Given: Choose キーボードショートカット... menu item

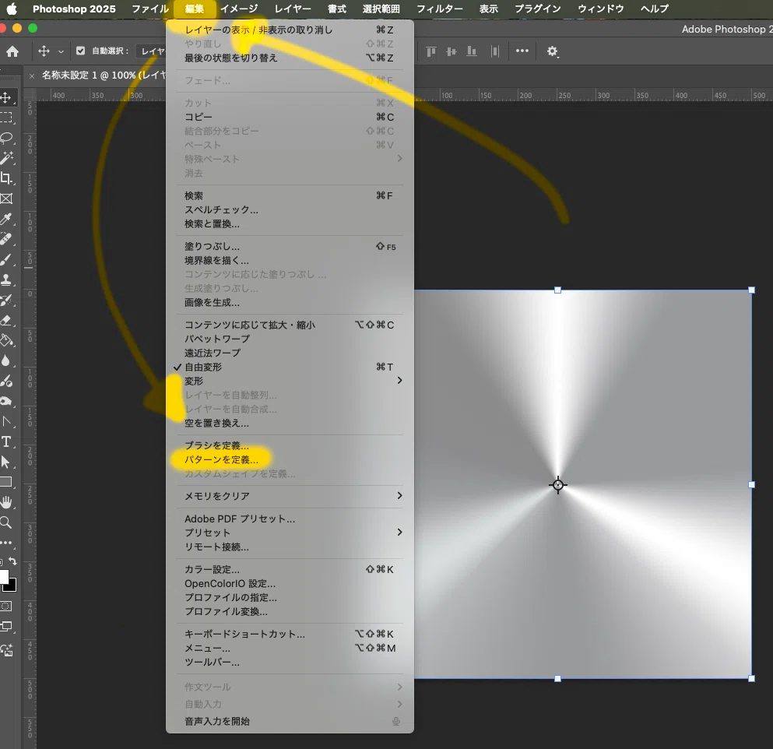Looking at the screenshot, I should [290, 634].
